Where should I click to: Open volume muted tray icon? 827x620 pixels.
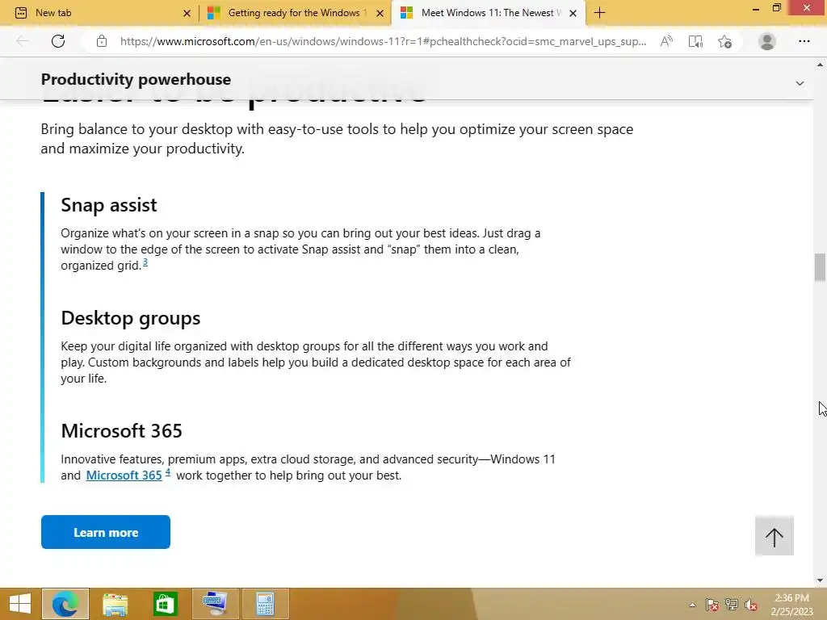pyautogui.click(x=750, y=605)
